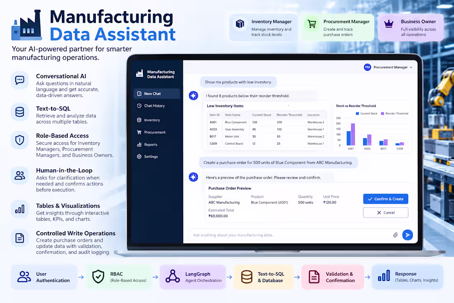The height and width of the screenshot is (303, 454).
Task: Click the New Chat icon in sidebar
Action: 139,94
